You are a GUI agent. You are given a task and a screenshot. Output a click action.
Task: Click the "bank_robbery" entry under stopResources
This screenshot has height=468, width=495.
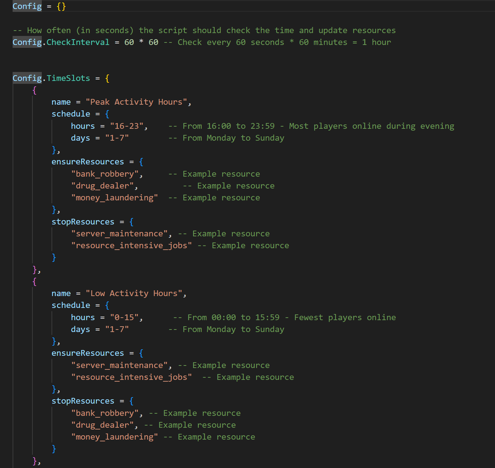(105, 413)
